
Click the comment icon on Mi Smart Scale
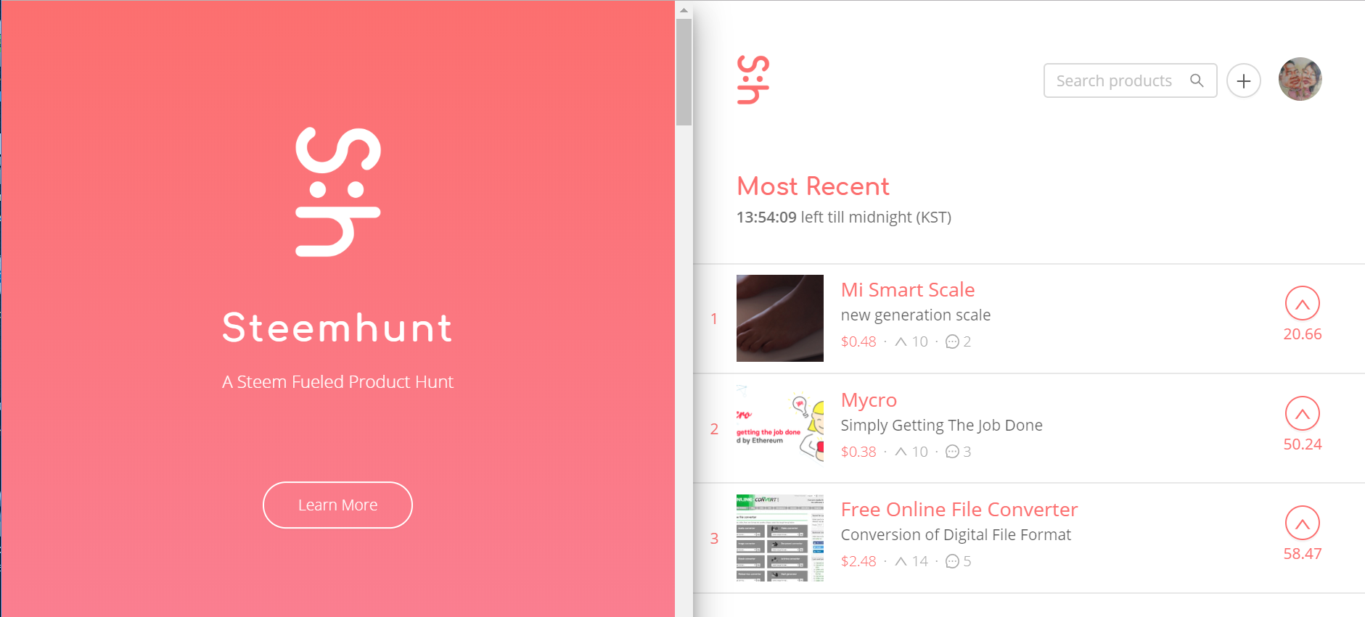tap(952, 341)
